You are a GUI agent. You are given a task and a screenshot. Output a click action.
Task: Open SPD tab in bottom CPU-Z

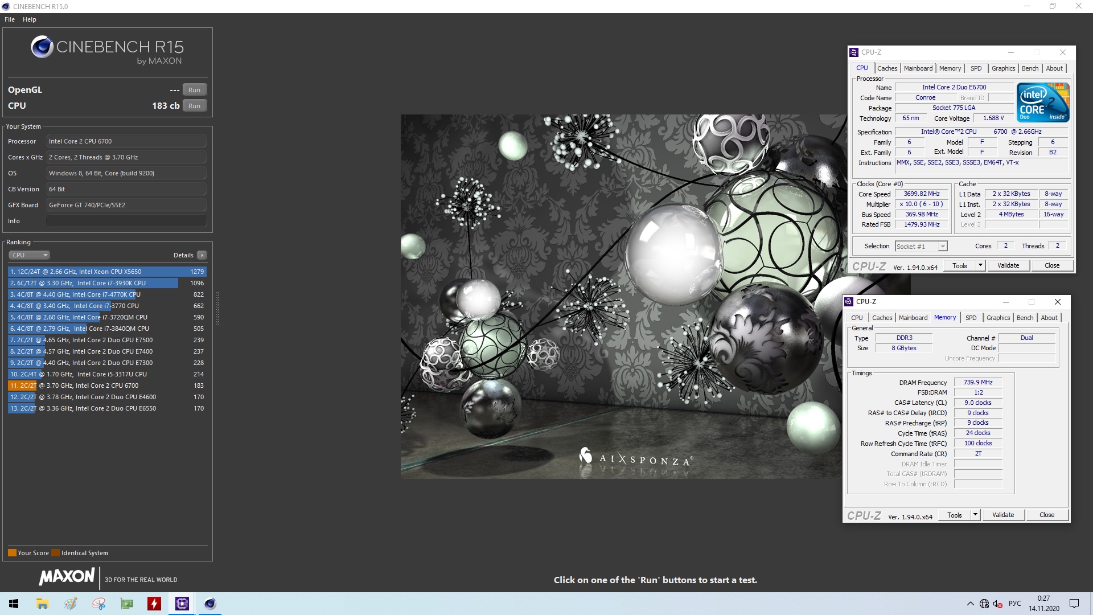pyautogui.click(x=971, y=318)
